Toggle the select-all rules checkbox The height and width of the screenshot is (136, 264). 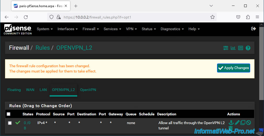(x=8, y=114)
